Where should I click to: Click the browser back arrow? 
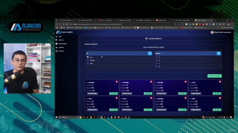57,24
